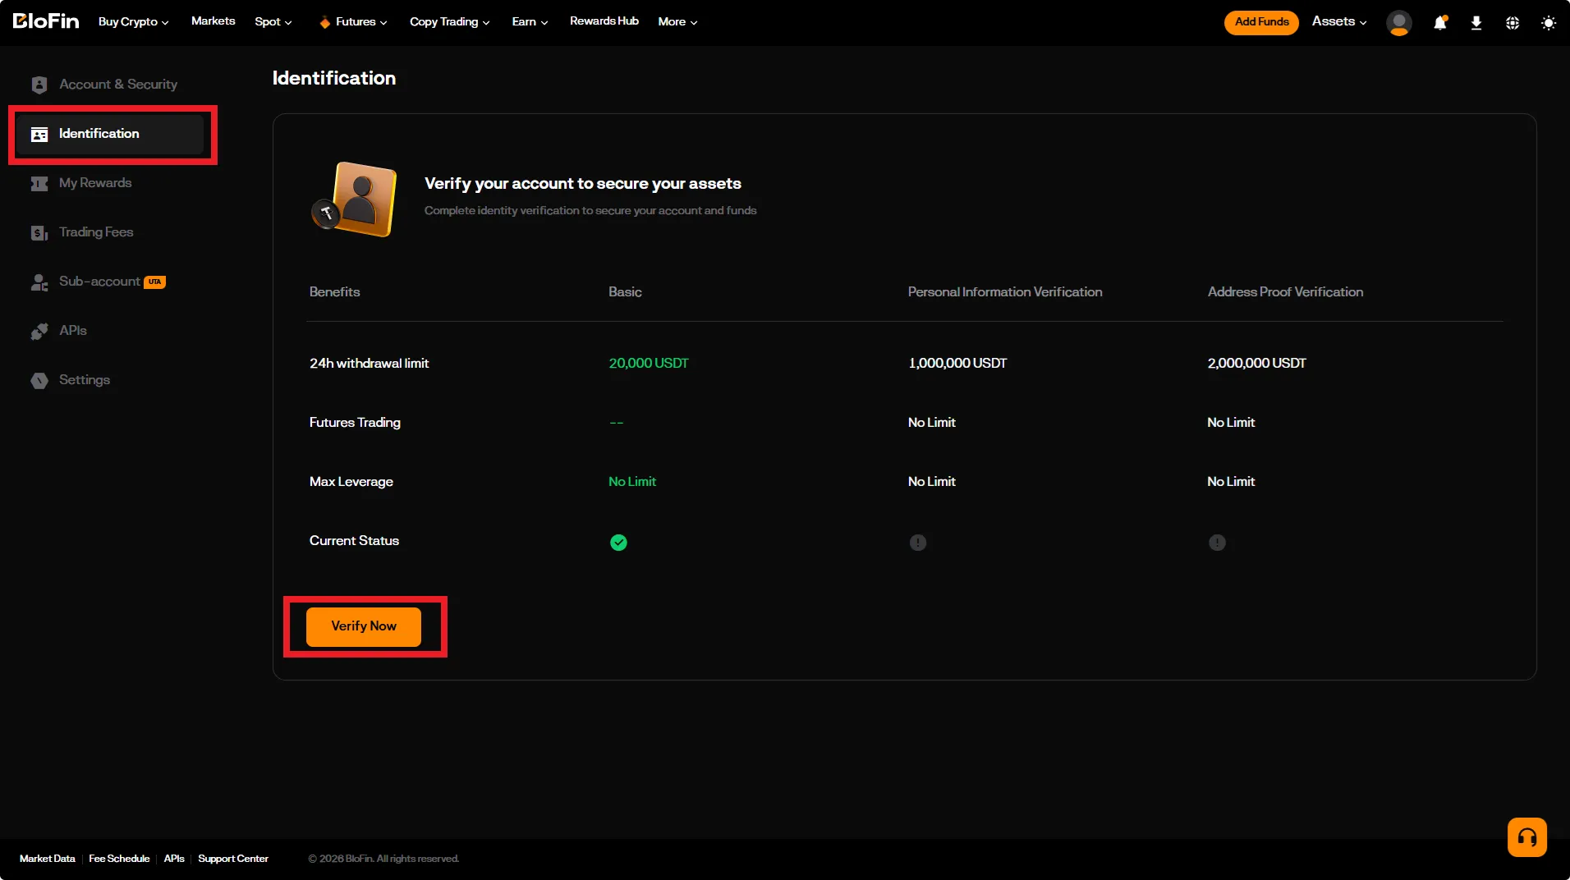Expand the Copy Trading dropdown
Screen dimensions: 1570x880
point(450,21)
